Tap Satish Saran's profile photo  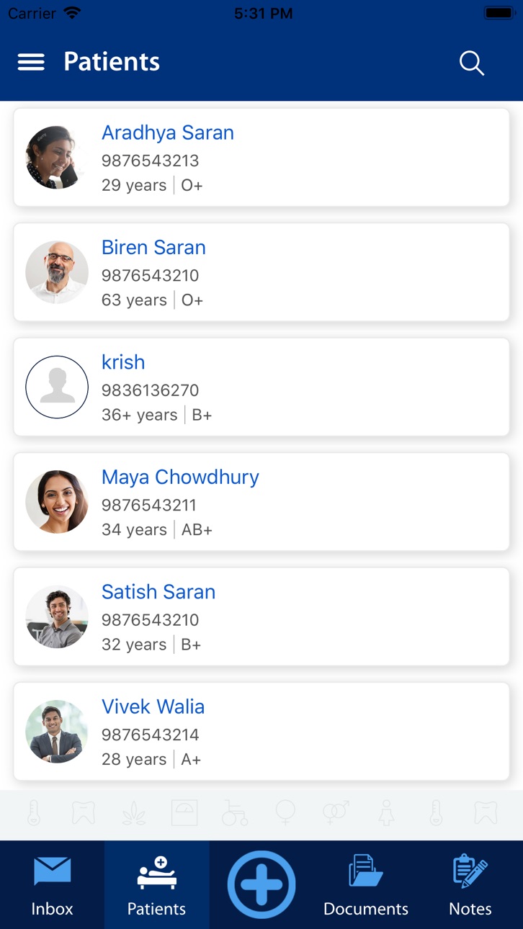tap(57, 616)
